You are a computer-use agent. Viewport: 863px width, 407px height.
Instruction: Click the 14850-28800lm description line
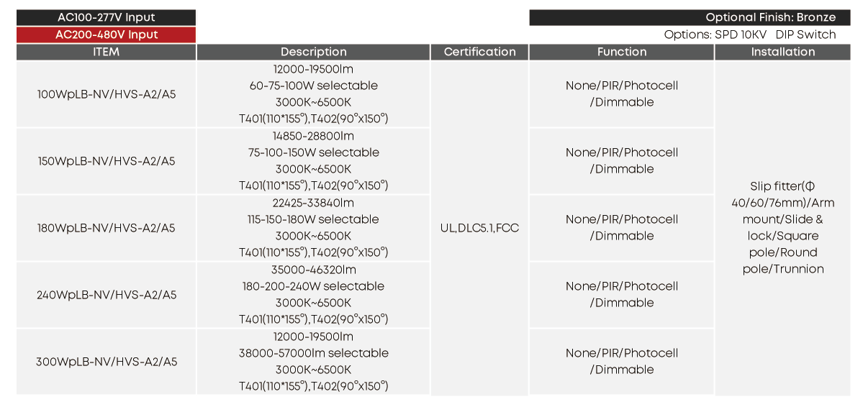[313, 136]
